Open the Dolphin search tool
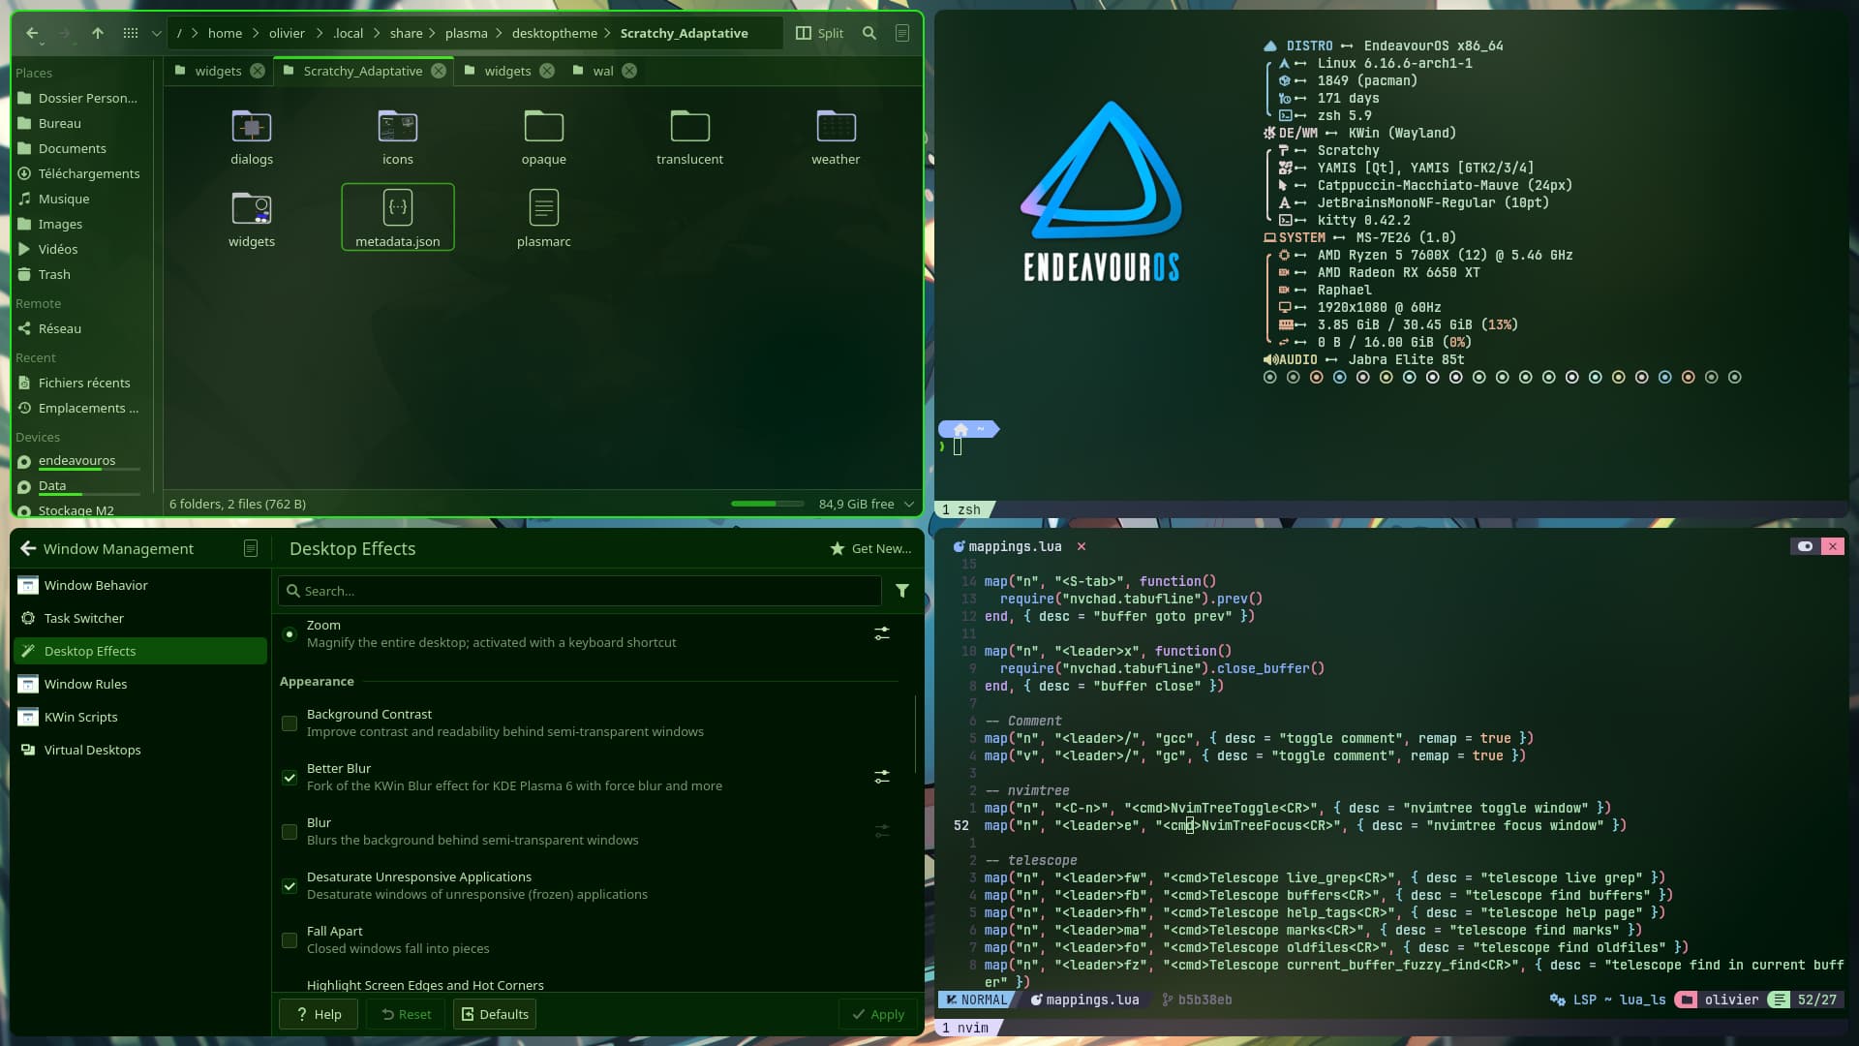Viewport: 1859px width, 1046px height. coord(869,33)
